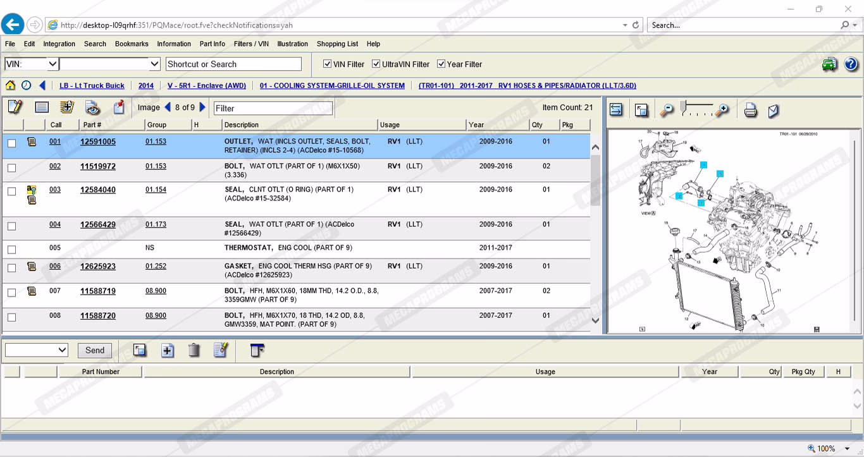The height and width of the screenshot is (457, 864).
Task: Click the trash icon in shopping list toolbar
Action: tap(194, 350)
